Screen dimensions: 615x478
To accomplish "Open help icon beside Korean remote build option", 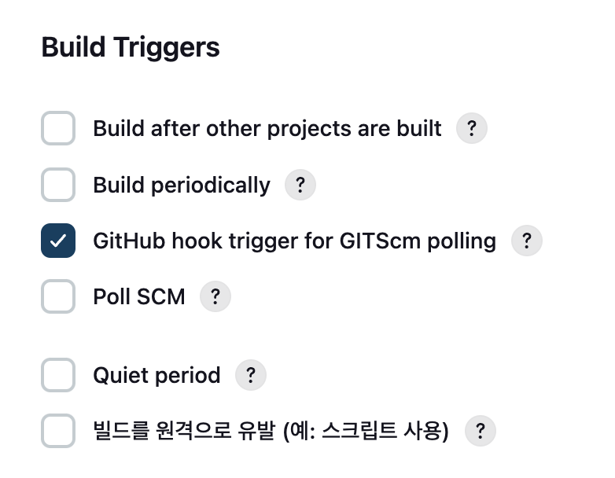I will pos(480,431).
